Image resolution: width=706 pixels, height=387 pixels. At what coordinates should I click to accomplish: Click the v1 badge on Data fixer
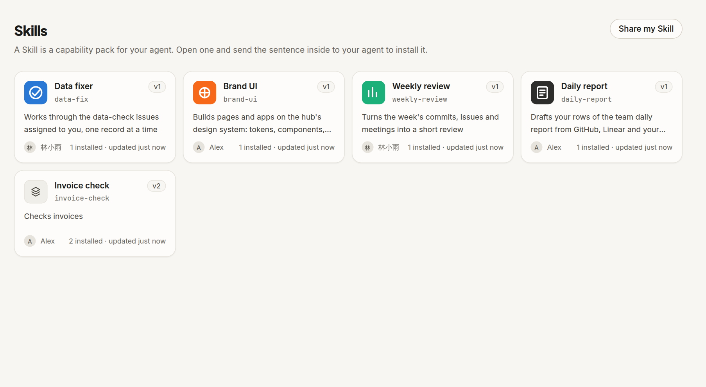157,87
